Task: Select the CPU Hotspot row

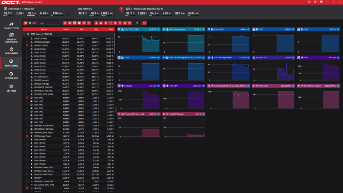Action: 69,80
